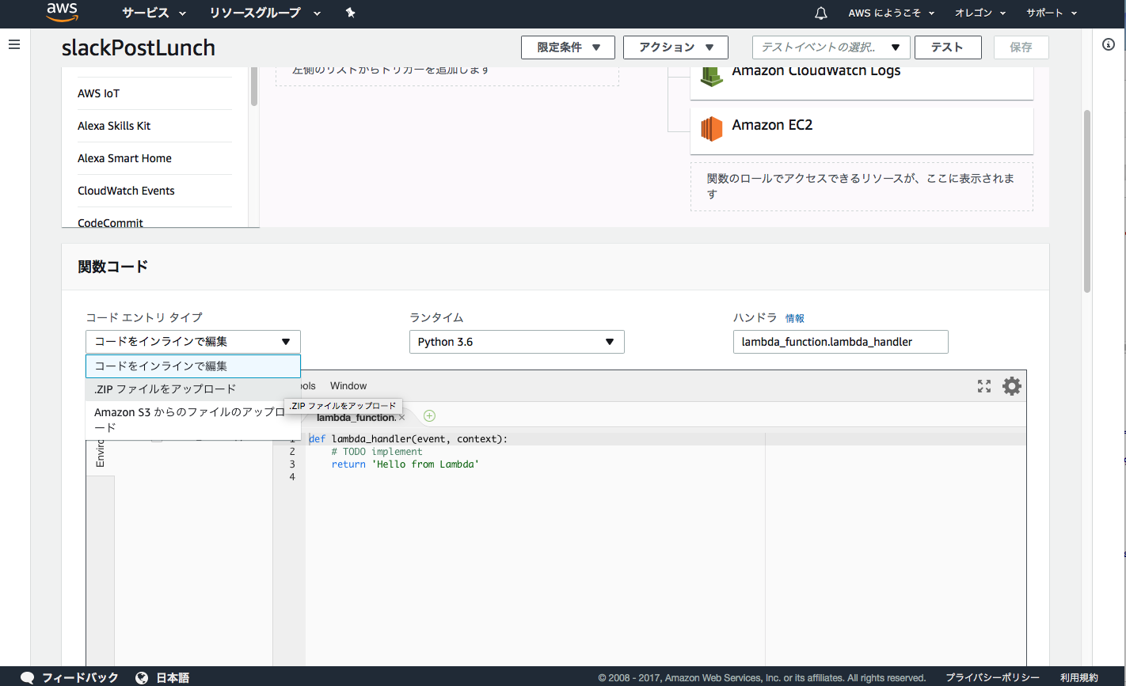Screen dimensions: 1126x686
Task: Open the Window menu in editor
Action: pyautogui.click(x=348, y=386)
